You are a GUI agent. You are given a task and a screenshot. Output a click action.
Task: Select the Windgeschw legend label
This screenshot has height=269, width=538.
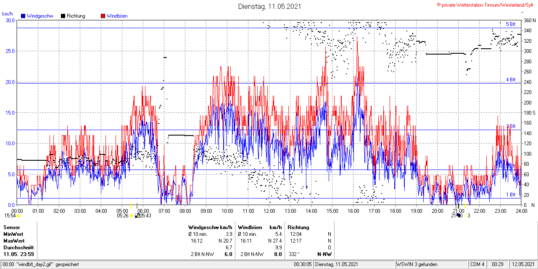(x=40, y=16)
